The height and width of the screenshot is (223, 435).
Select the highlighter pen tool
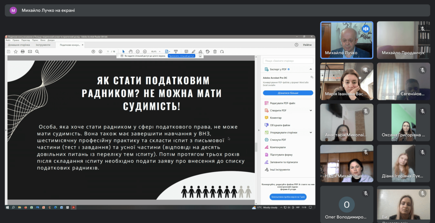[x=193, y=52]
